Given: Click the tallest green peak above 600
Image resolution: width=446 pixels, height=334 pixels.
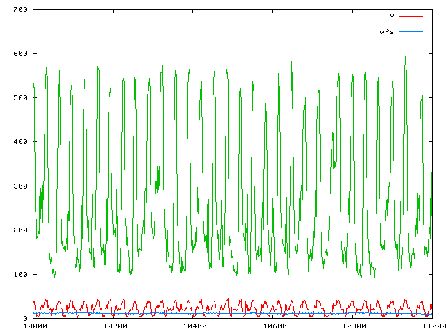Looking at the screenshot, I should [x=406, y=53].
